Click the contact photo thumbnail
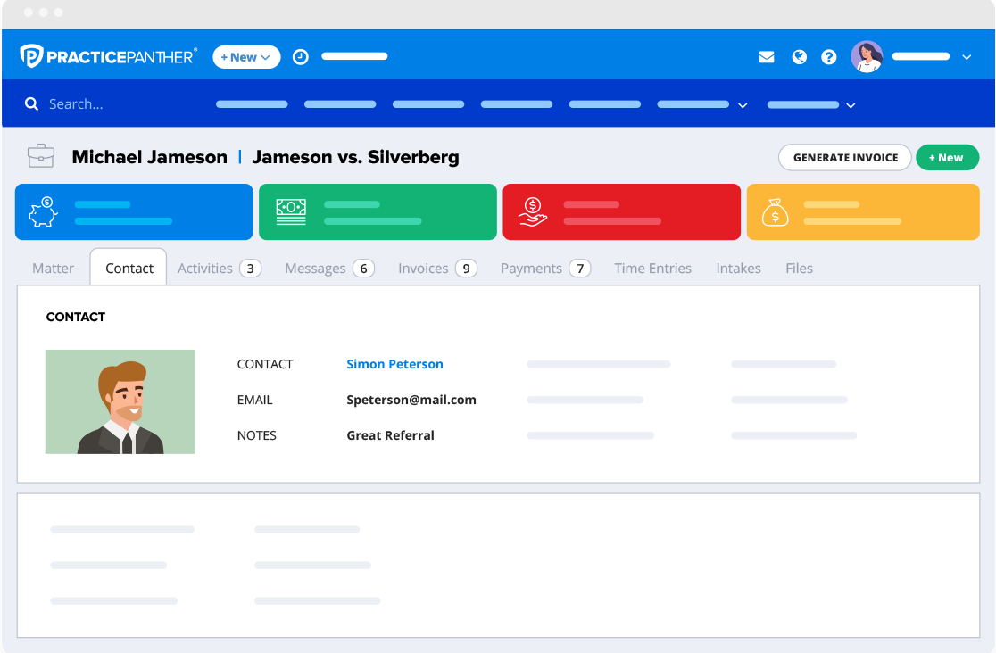Image resolution: width=996 pixels, height=653 pixels. pos(120,401)
